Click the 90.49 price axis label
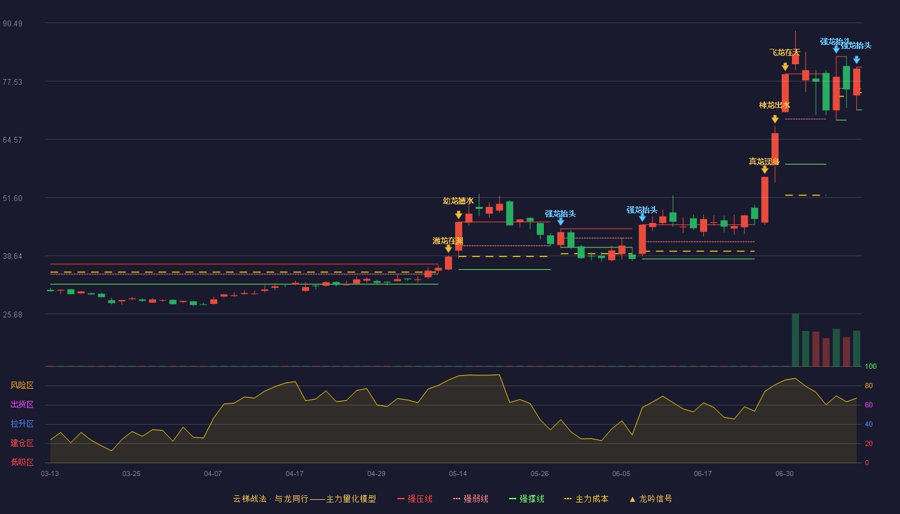 13,24
